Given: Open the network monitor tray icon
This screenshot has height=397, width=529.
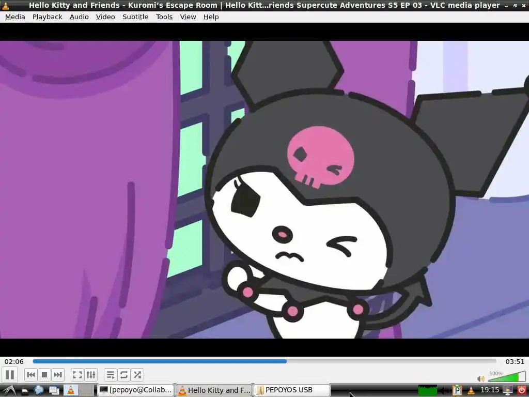Looking at the screenshot, I should coord(508,391).
